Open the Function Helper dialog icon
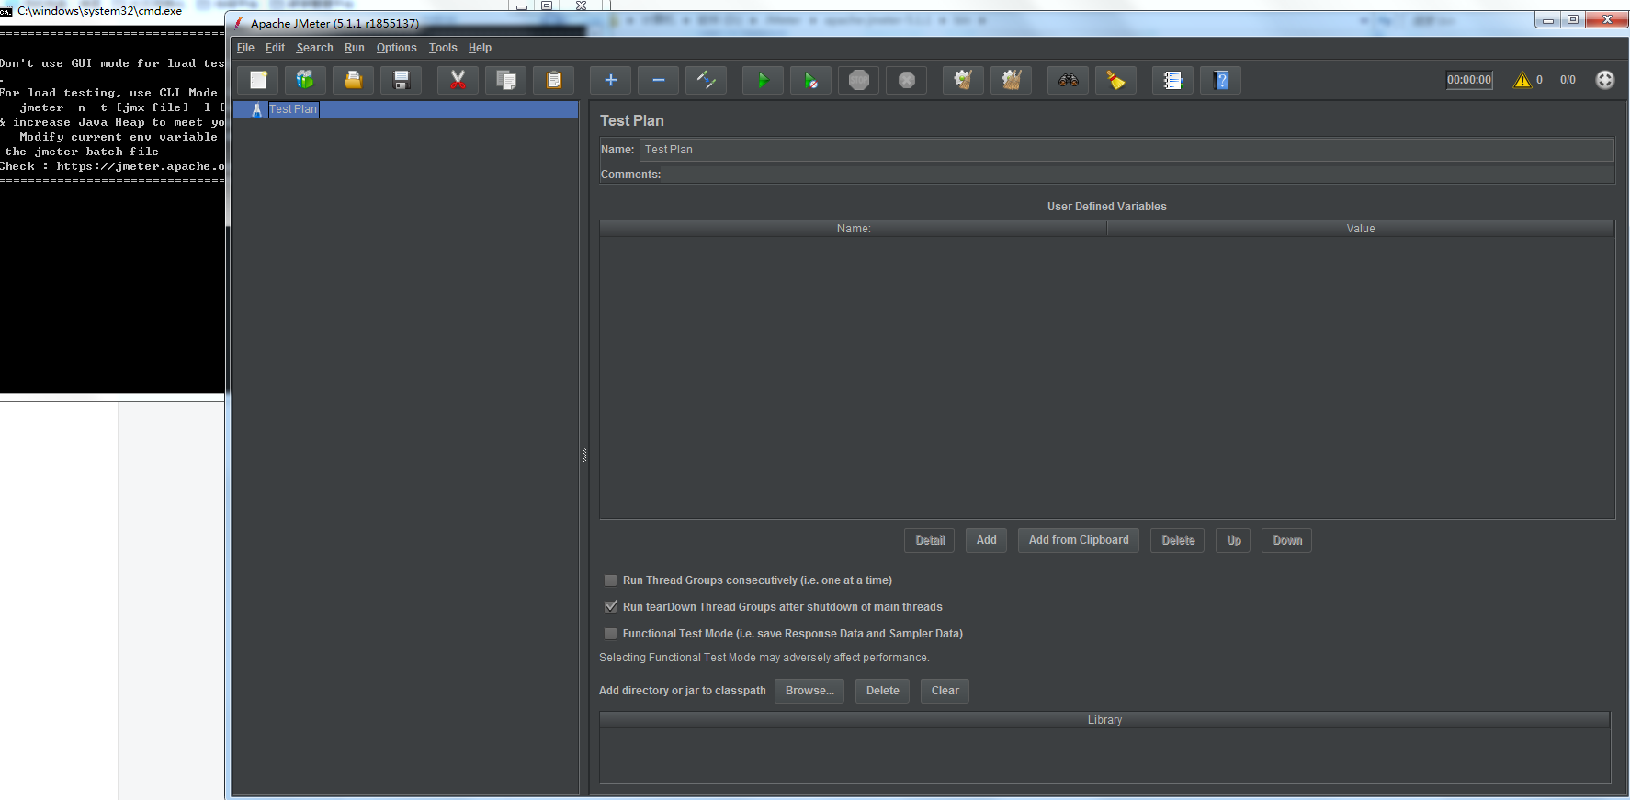This screenshot has width=1630, height=800. [1172, 81]
